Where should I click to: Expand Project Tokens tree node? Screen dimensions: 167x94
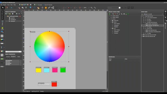coord(111,17)
